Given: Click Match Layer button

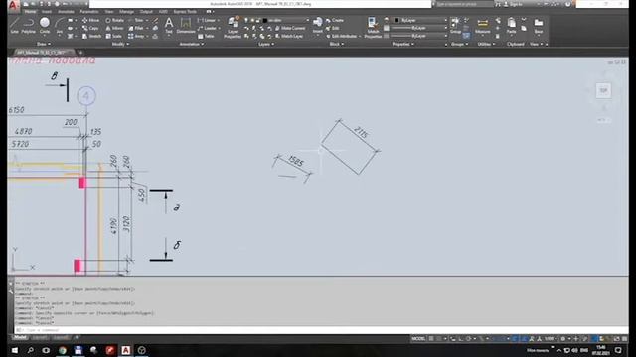Looking at the screenshot, I should (289, 36).
